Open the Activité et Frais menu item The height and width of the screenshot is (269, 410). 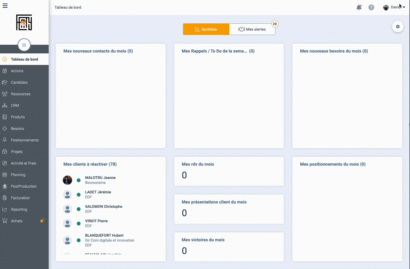pos(24,163)
